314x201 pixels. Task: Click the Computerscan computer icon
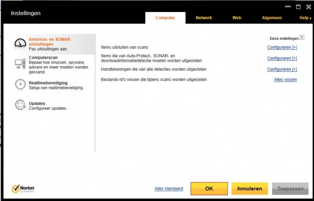(x=20, y=64)
